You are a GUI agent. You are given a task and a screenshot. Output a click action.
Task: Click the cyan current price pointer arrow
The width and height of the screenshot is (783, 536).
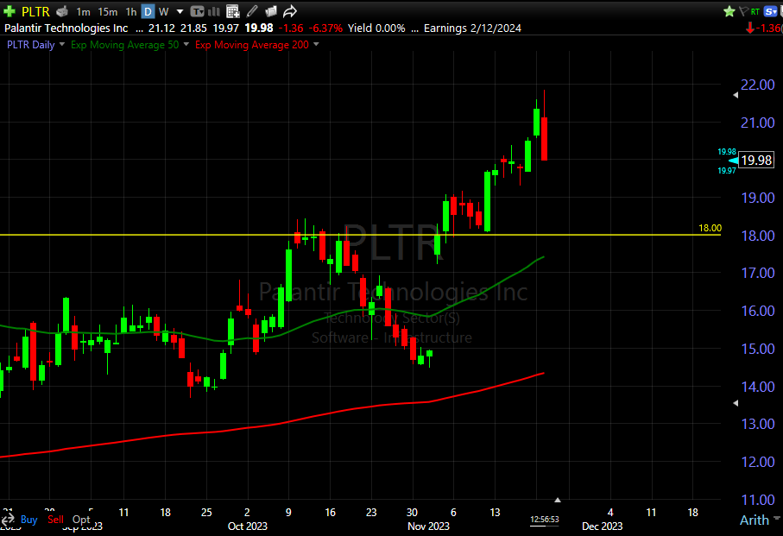click(x=733, y=161)
